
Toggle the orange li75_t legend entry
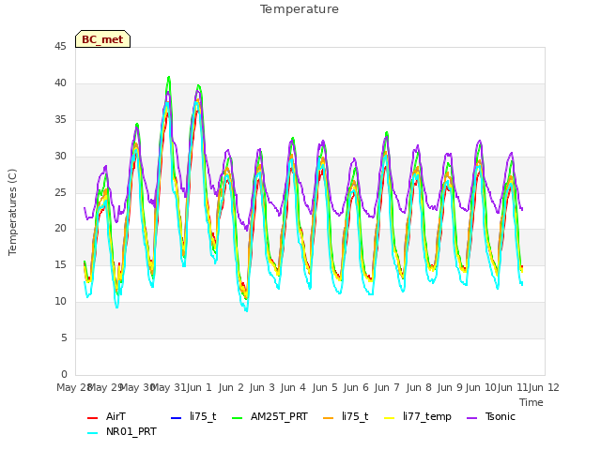346,416
